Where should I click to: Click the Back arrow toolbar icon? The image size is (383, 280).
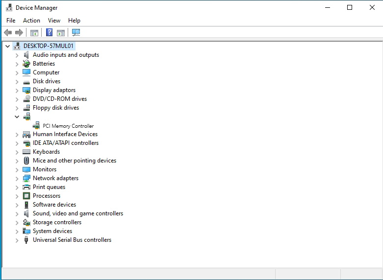tap(8, 32)
